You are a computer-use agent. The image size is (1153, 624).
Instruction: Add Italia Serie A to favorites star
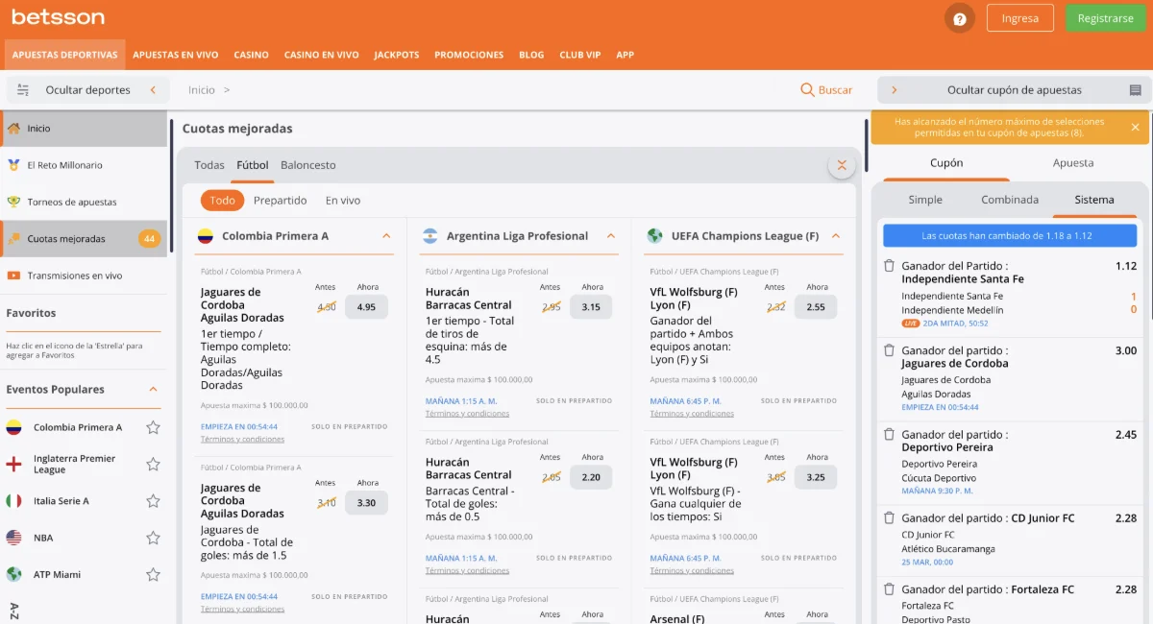(153, 501)
